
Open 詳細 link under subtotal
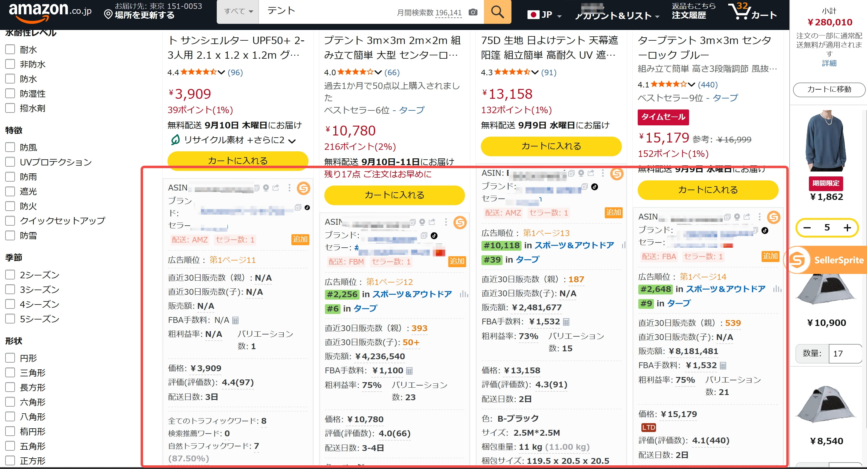[829, 63]
